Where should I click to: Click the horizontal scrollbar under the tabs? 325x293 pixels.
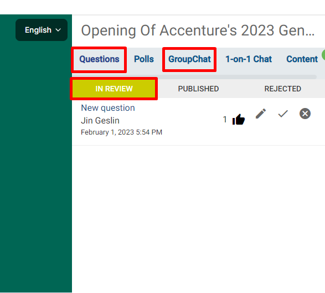click(195, 77)
